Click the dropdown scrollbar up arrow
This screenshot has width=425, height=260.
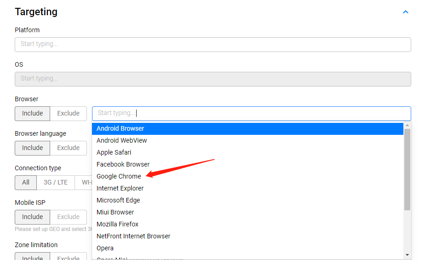click(407, 125)
